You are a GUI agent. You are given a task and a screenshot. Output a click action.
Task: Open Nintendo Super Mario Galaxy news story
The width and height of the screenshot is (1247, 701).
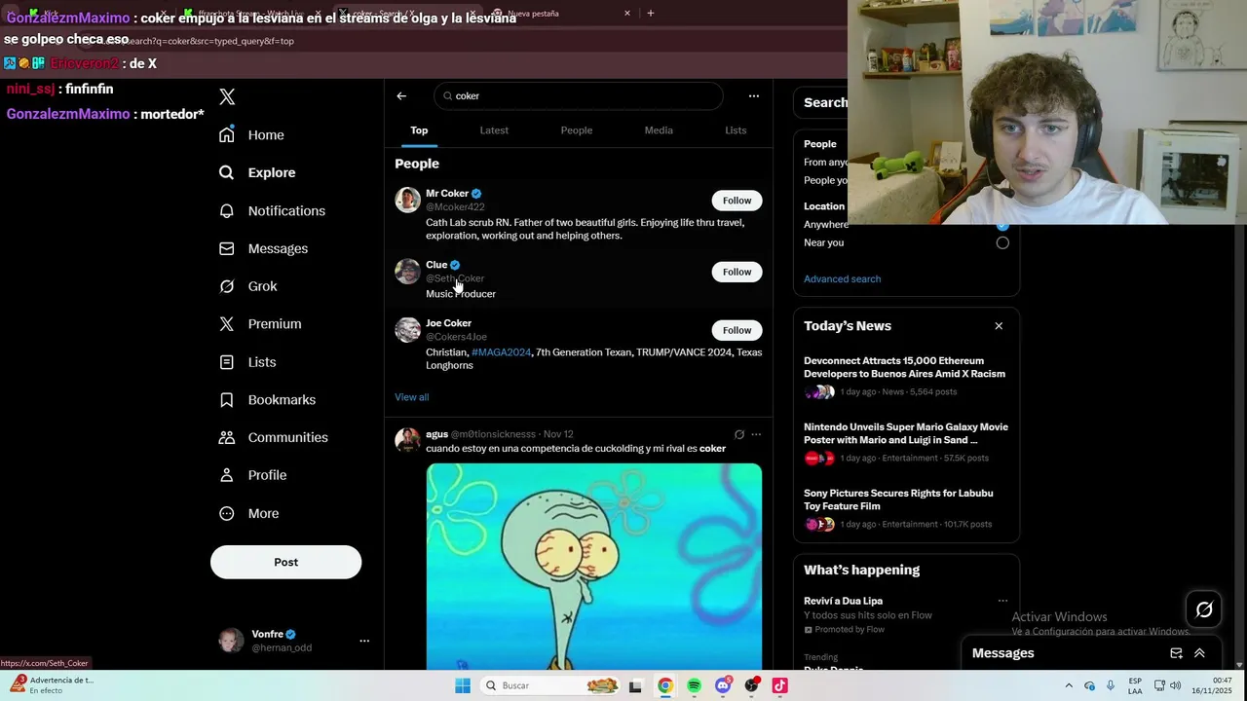point(906,442)
